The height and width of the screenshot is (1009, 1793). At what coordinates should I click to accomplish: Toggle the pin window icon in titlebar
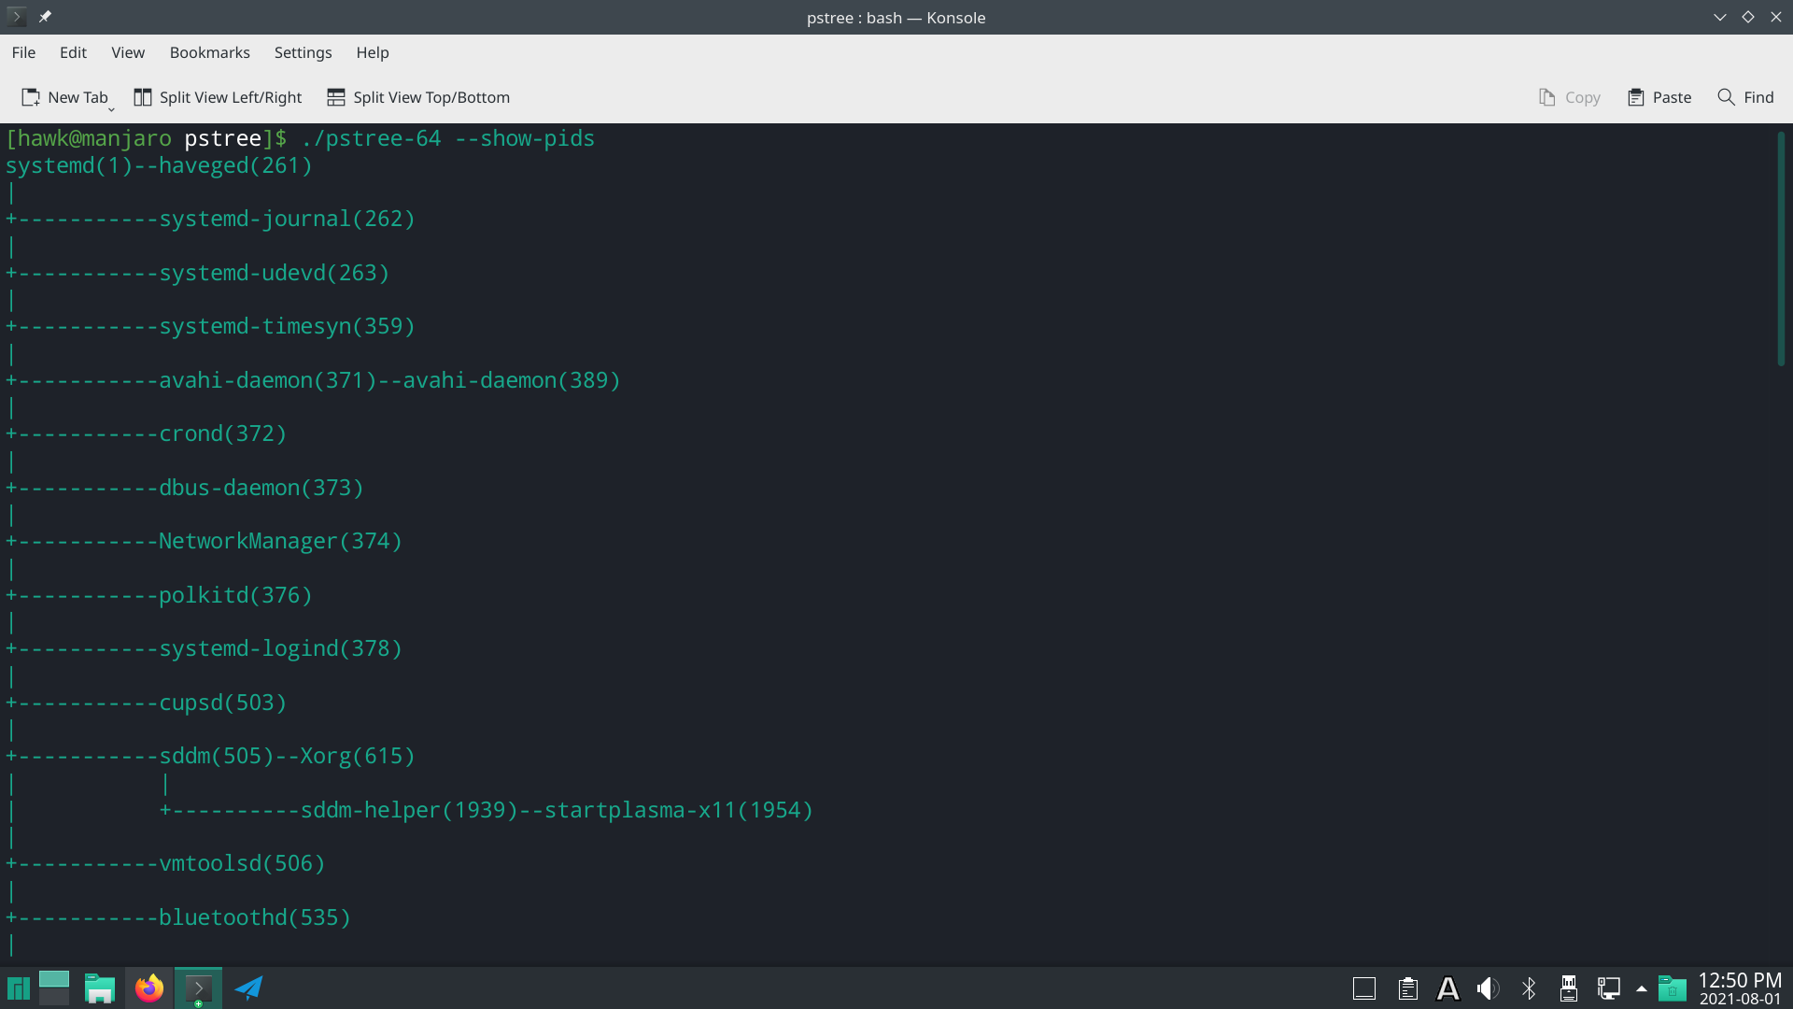click(45, 17)
